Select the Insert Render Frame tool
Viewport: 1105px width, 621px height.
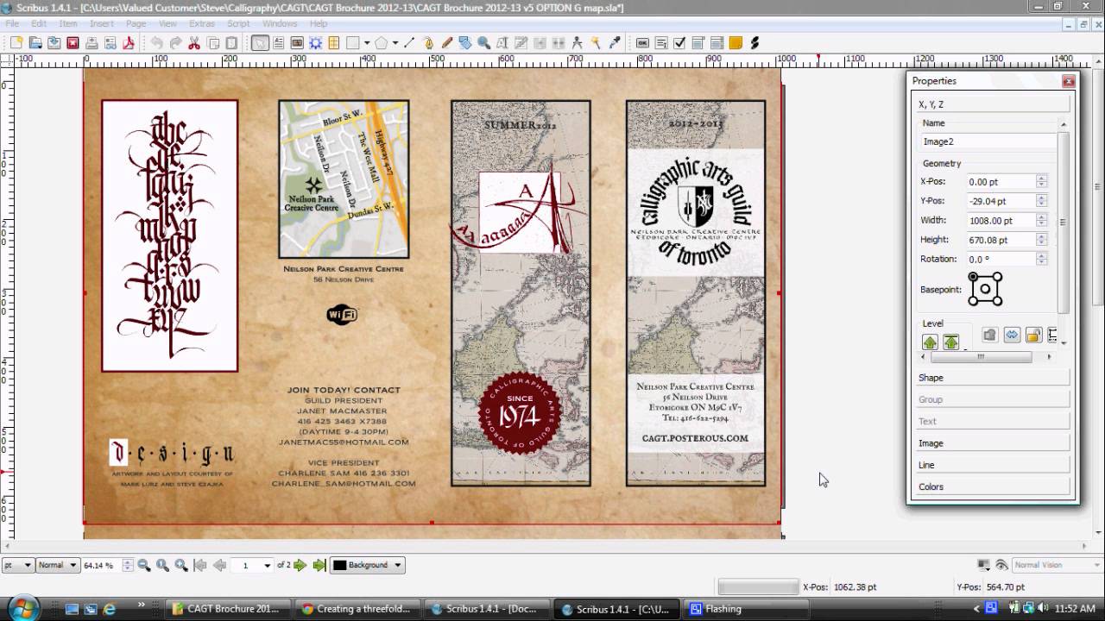[x=315, y=43]
